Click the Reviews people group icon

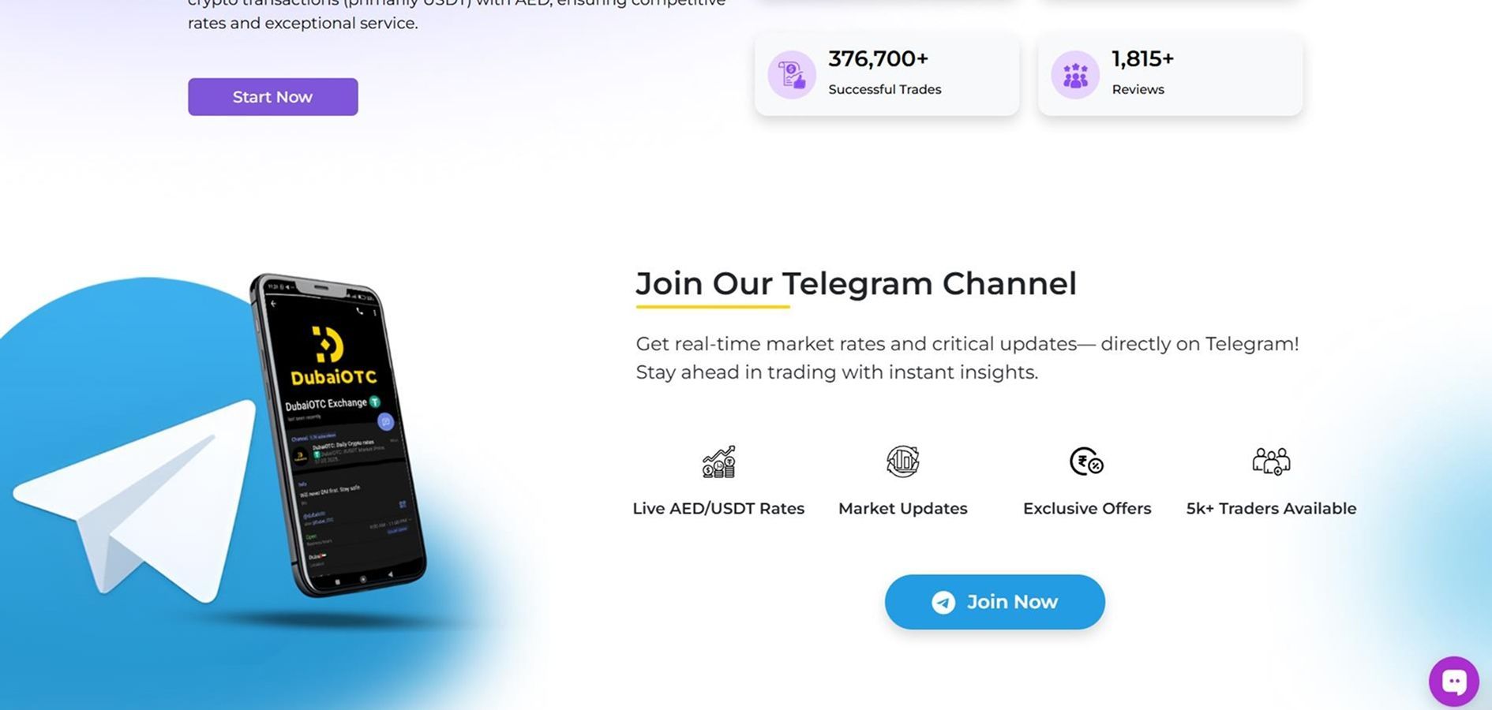[x=1075, y=75]
